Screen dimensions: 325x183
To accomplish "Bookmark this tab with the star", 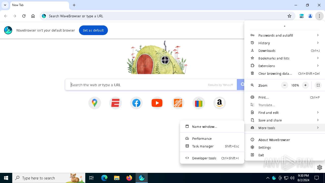I will point(289,16).
